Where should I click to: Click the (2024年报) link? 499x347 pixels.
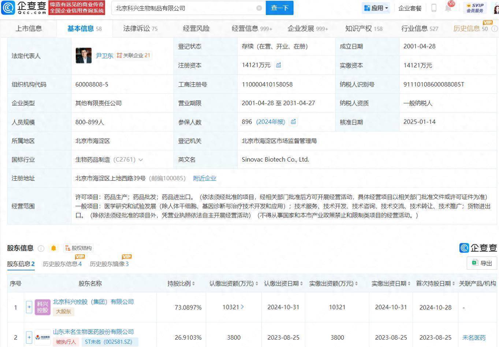point(271,122)
